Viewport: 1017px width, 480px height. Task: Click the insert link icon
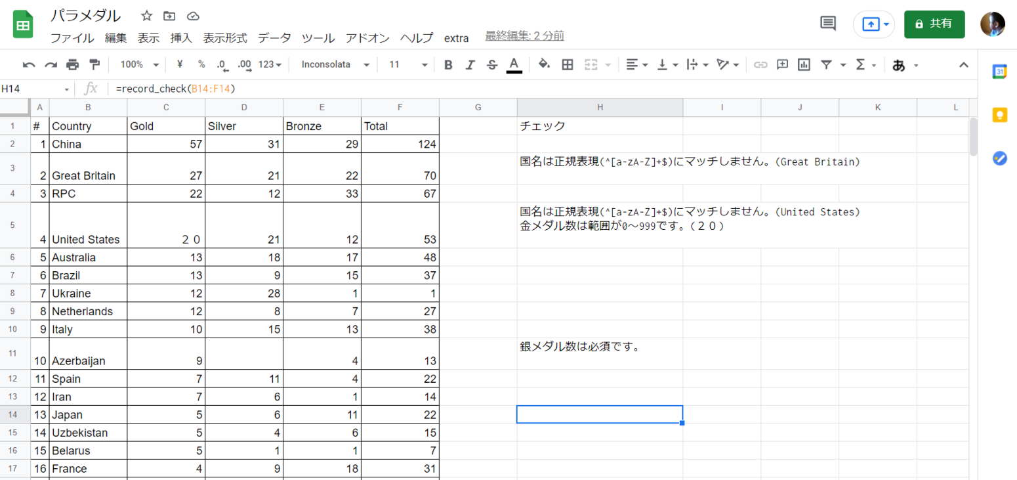click(762, 64)
